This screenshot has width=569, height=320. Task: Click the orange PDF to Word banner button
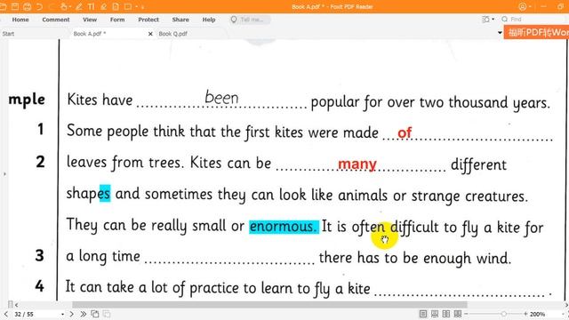pyautogui.click(x=536, y=33)
